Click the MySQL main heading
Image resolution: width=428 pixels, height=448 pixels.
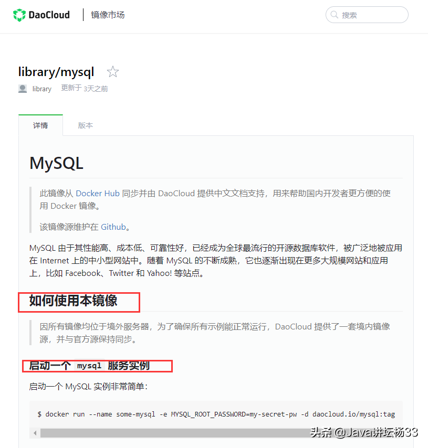(x=56, y=164)
